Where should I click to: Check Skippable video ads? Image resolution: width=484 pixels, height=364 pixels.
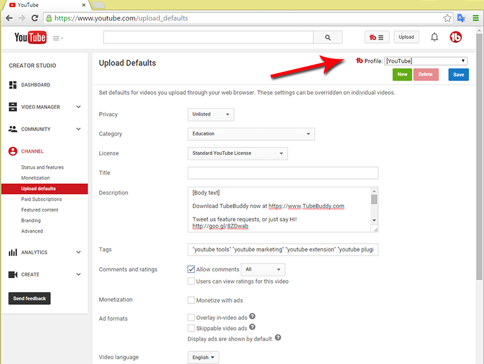(191, 328)
